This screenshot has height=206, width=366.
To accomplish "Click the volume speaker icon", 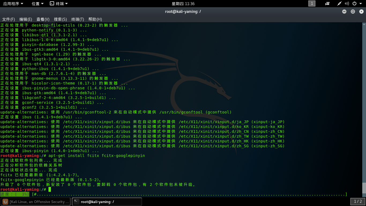I will tap(347, 3).
